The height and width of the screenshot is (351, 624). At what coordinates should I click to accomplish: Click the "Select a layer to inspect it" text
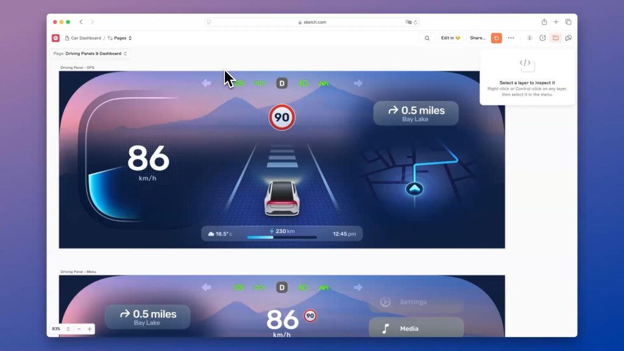527,83
